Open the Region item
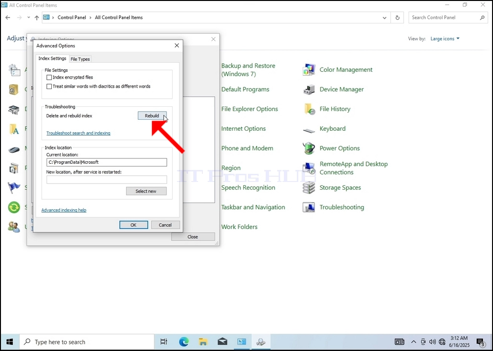 tap(231, 168)
